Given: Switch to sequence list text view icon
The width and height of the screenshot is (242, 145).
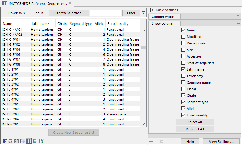Looking at the screenshot, I should tap(4, 141).
